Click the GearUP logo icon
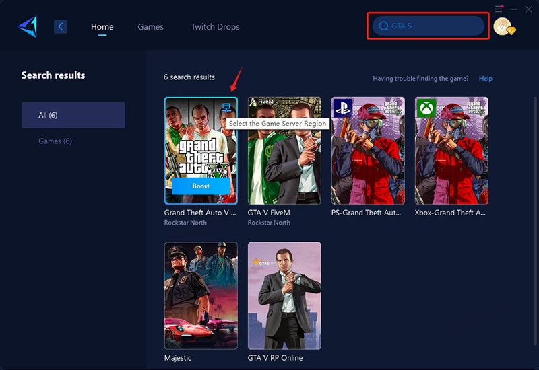539x370 pixels. [28, 26]
